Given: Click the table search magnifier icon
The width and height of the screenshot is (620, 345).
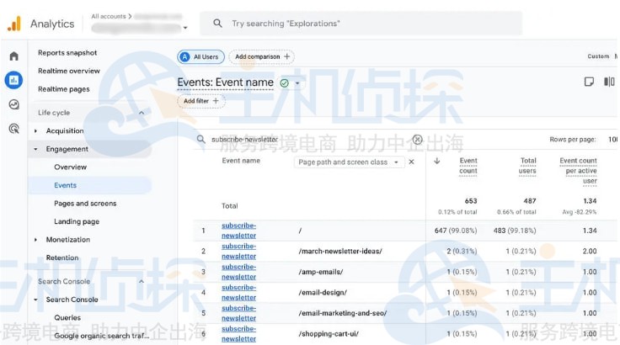Looking at the screenshot, I should click(200, 139).
